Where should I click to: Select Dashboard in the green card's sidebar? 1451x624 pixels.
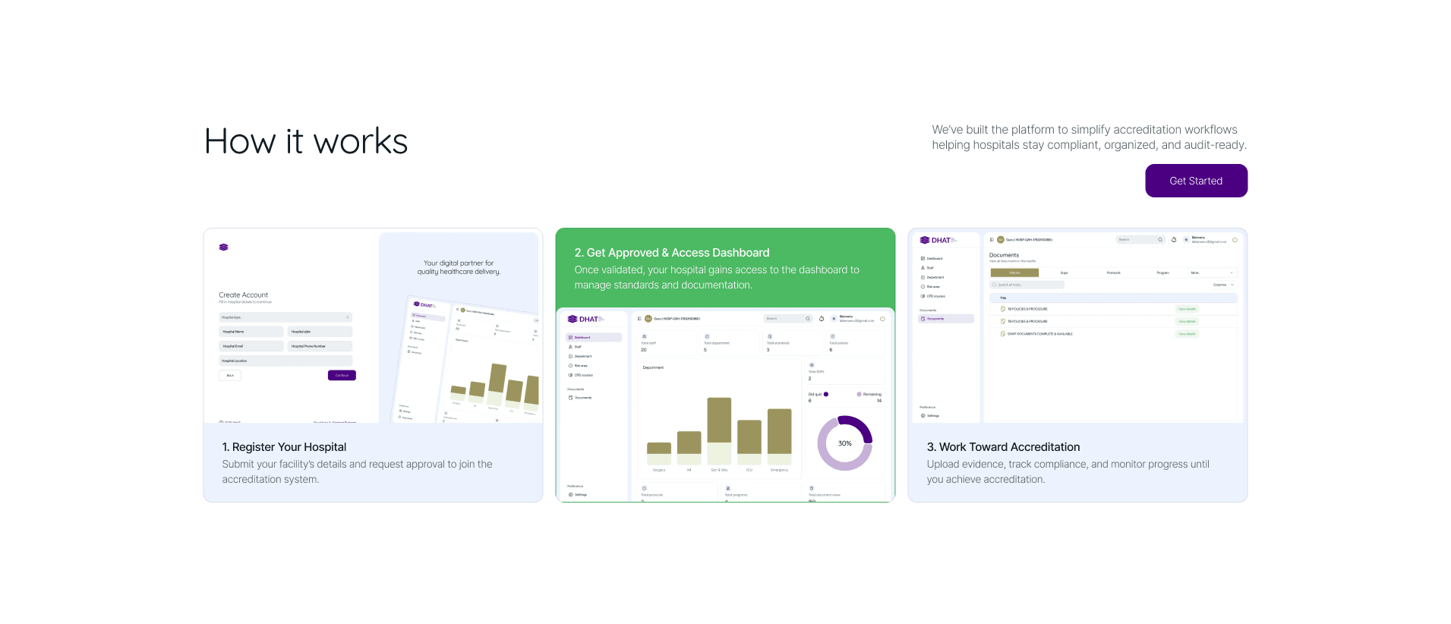[x=594, y=337]
